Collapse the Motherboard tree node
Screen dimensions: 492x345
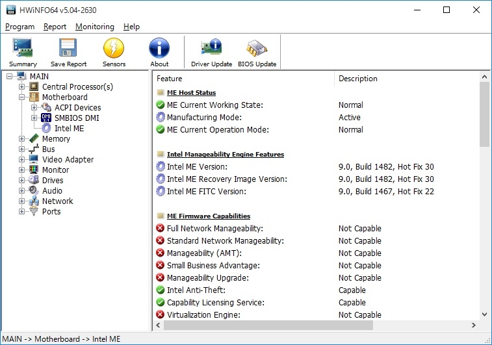pos(22,97)
